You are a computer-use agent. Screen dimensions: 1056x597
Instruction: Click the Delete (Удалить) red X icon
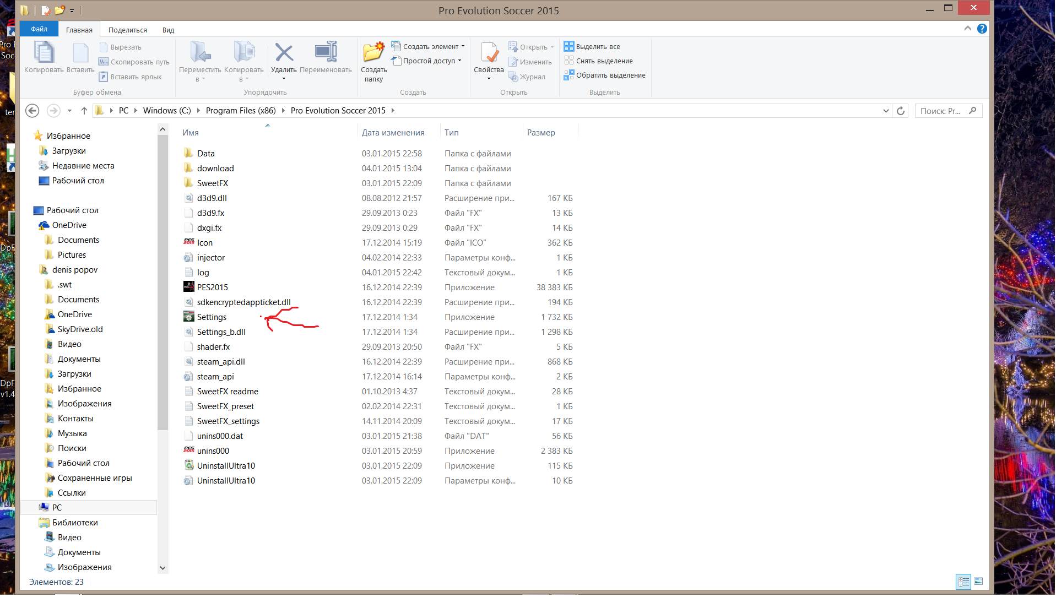click(x=284, y=53)
